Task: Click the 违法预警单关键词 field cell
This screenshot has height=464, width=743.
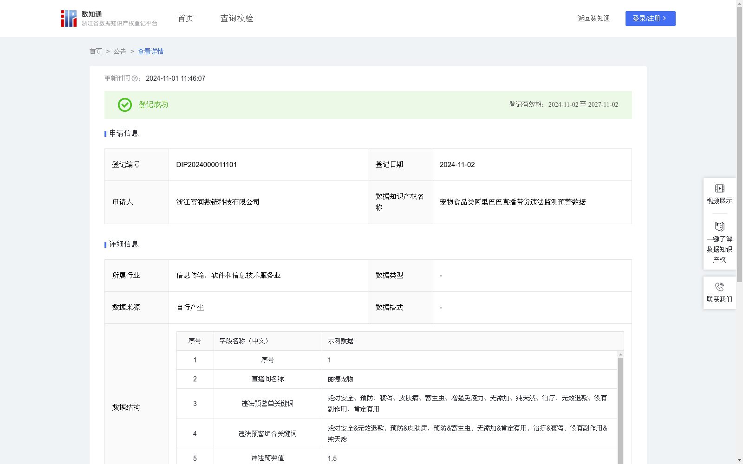Action: 268,404
